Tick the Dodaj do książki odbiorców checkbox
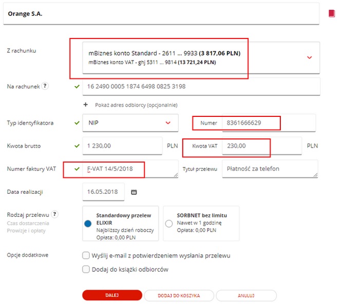Screen dimensions: 344x304 pos(86,269)
